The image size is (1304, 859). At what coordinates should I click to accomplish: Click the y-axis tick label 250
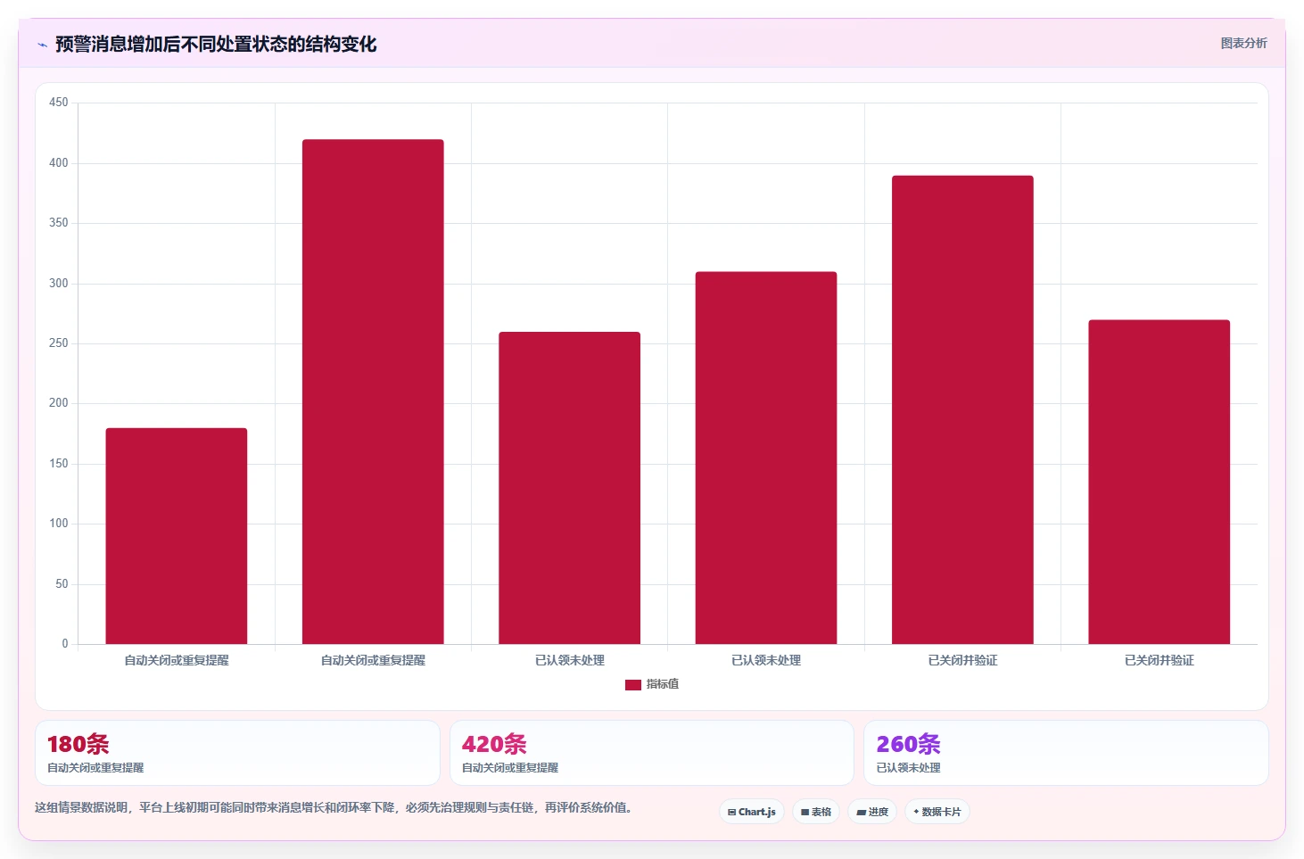(59, 343)
